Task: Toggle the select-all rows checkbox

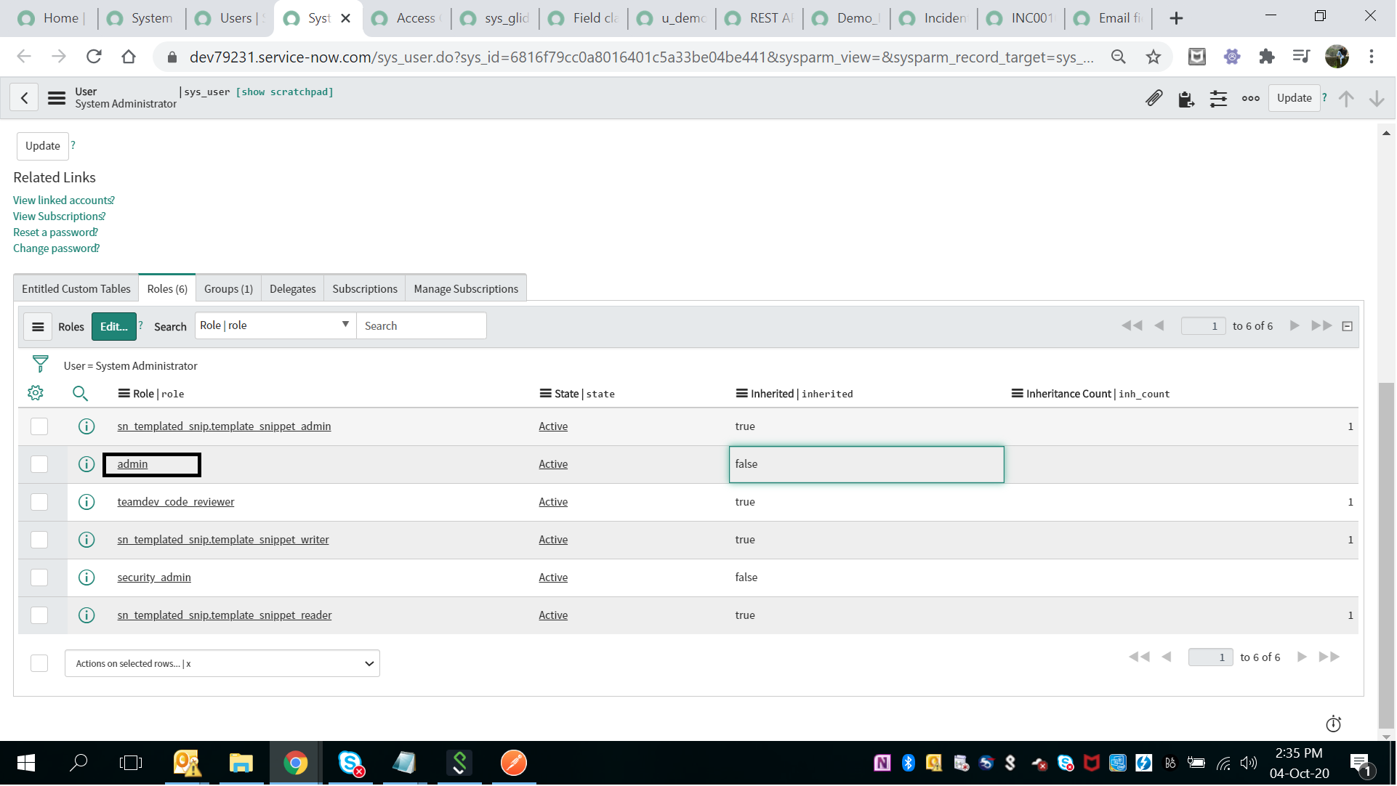Action: 39,664
